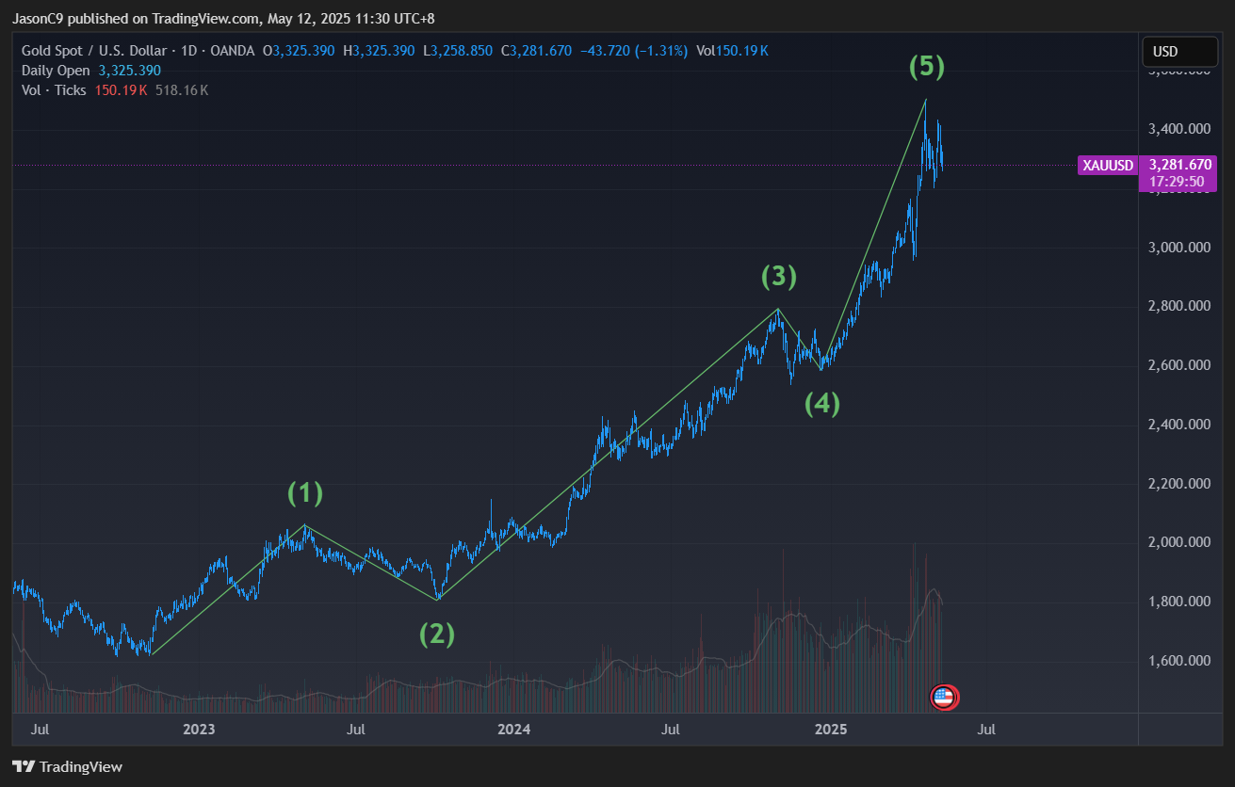Click the bar countdown 17:29:50
This screenshot has height=787, width=1235.
[1177, 181]
